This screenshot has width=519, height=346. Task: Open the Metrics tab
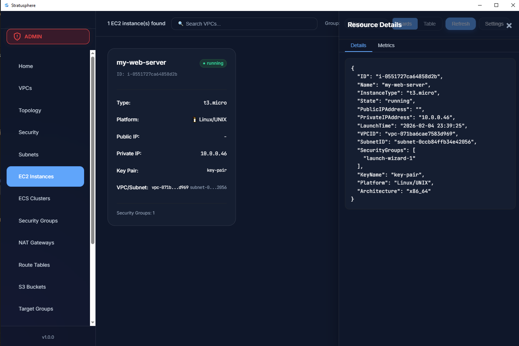tap(386, 45)
